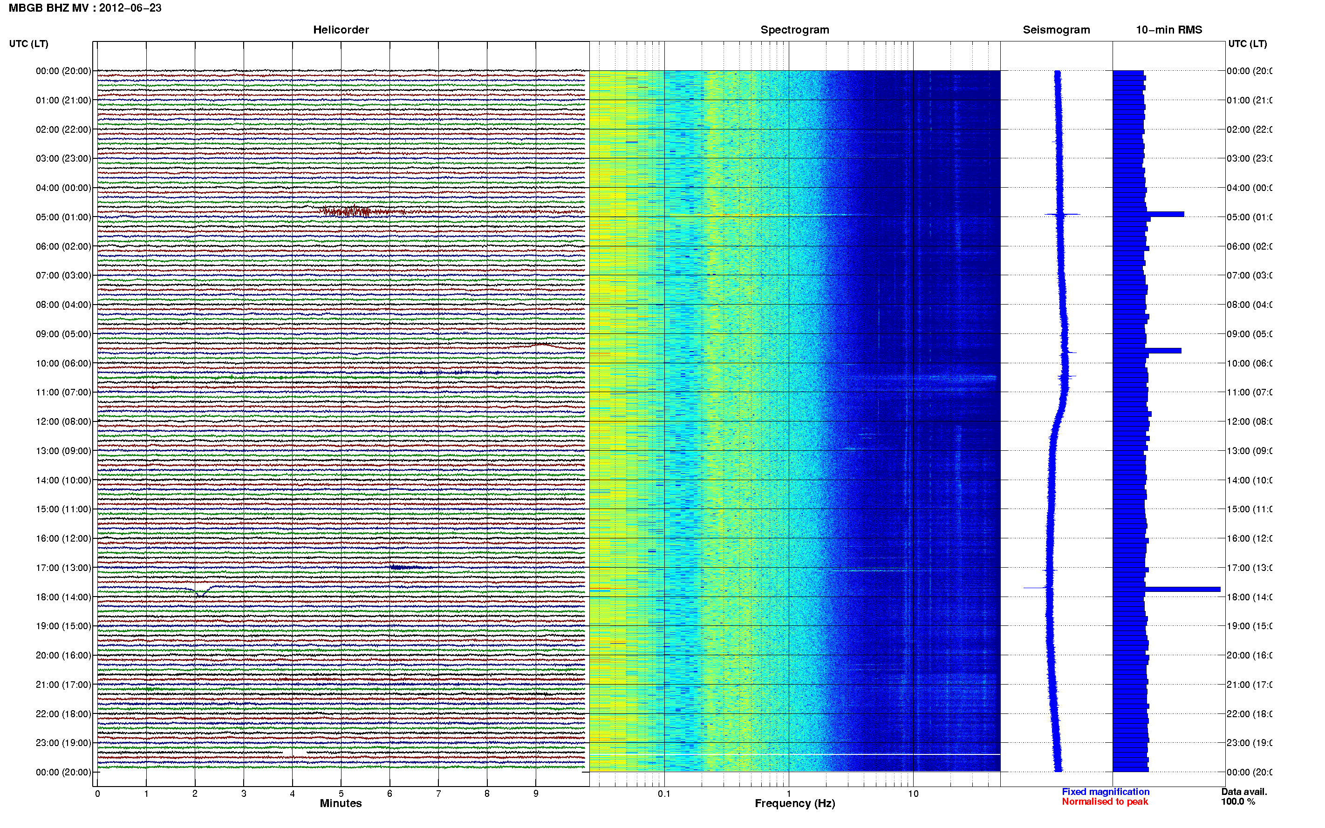The height and width of the screenshot is (828, 1325).
Task: Click the '01:00 (21:00)' left time label
Action: [63, 100]
